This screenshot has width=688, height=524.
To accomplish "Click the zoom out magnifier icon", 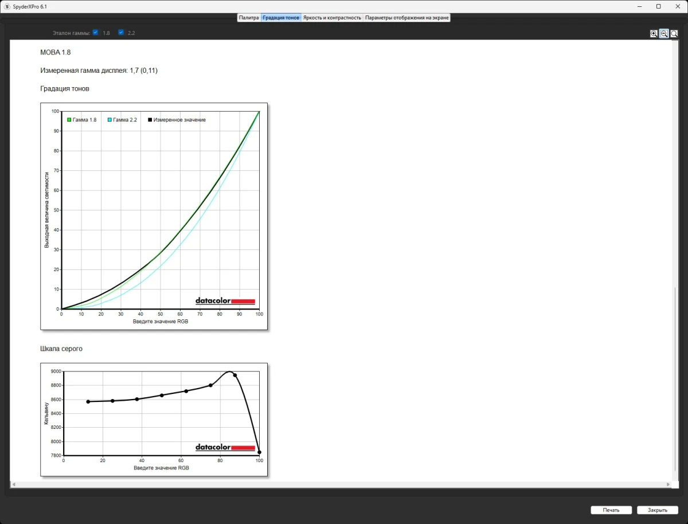I will point(664,34).
